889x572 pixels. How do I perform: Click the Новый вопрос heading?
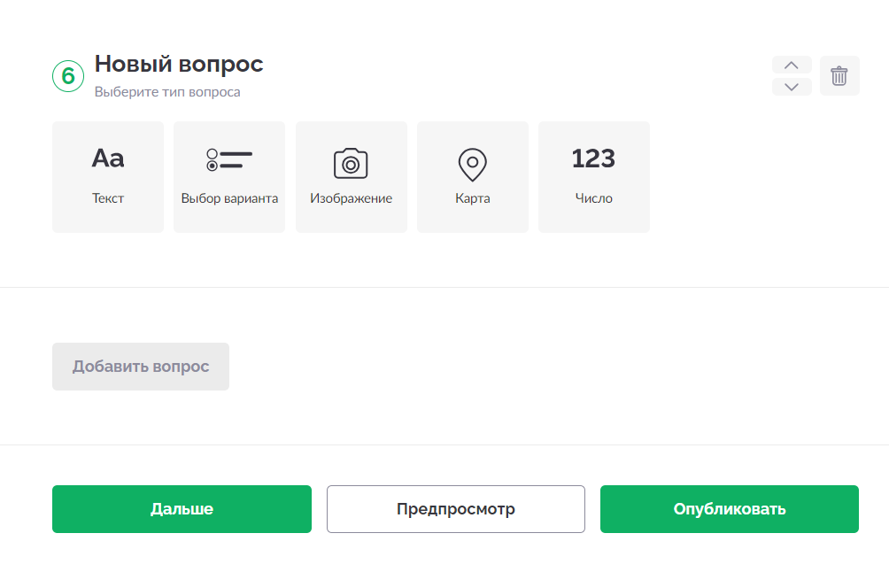[179, 64]
